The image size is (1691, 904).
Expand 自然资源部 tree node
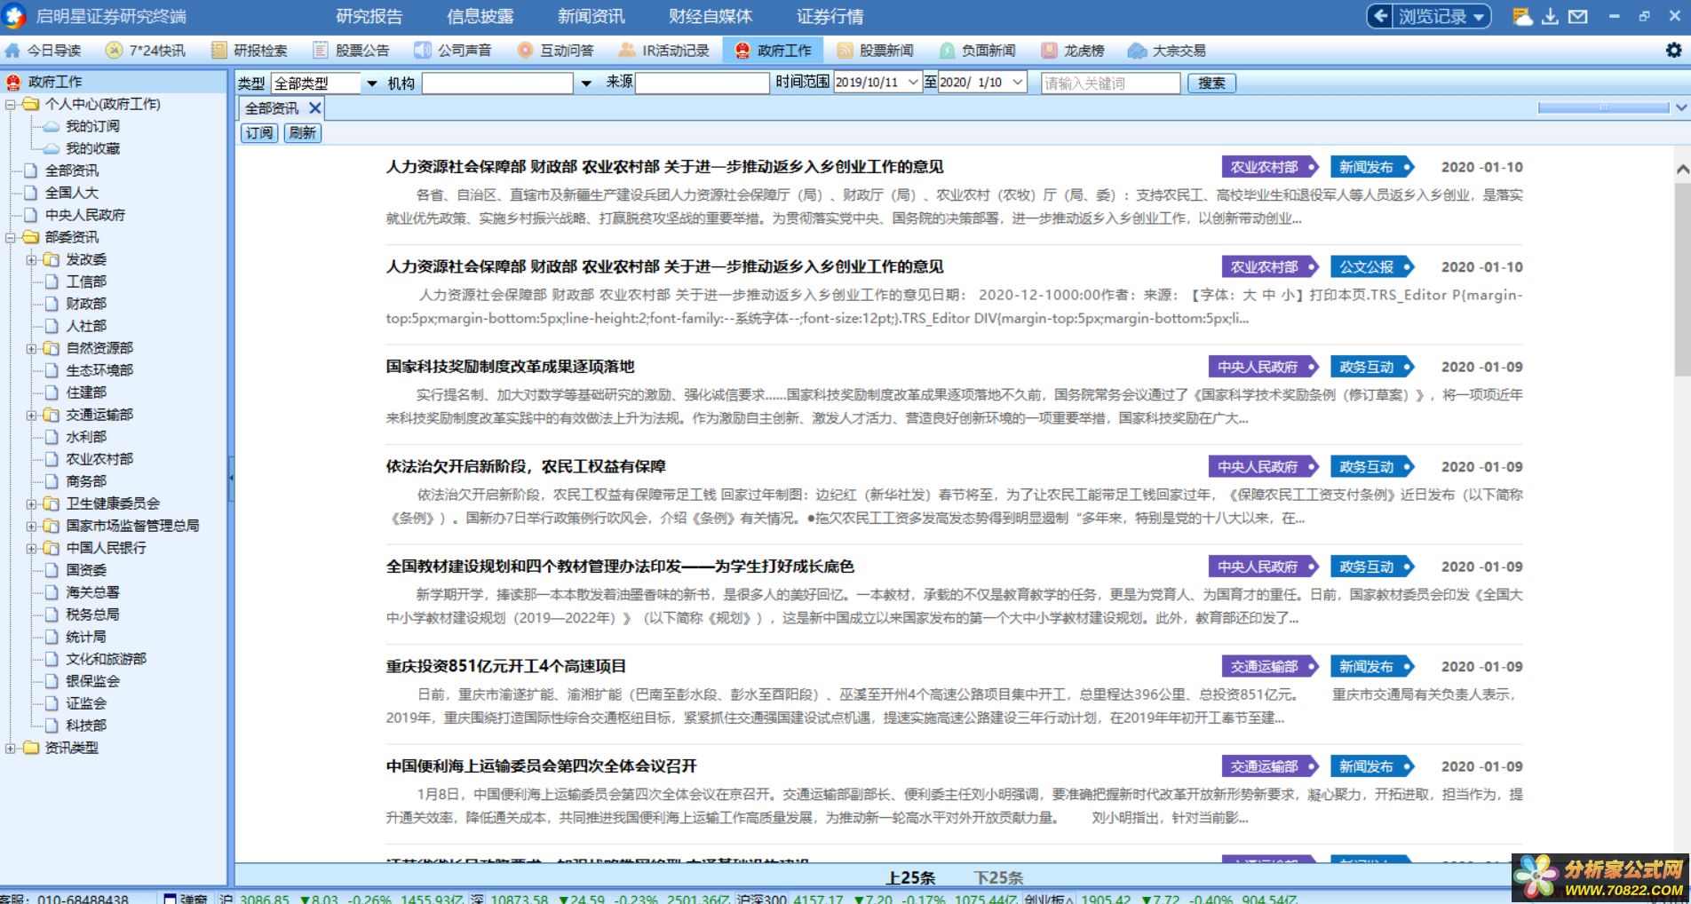click(x=31, y=348)
